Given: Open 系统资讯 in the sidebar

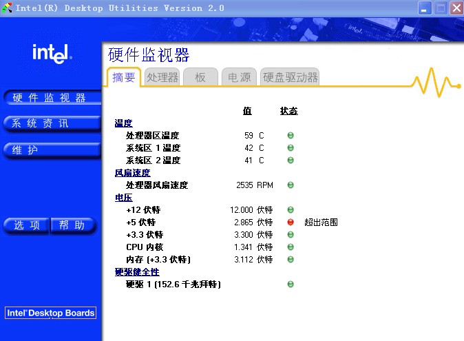Looking at the screenshot, I should click(x=52, y=123).
